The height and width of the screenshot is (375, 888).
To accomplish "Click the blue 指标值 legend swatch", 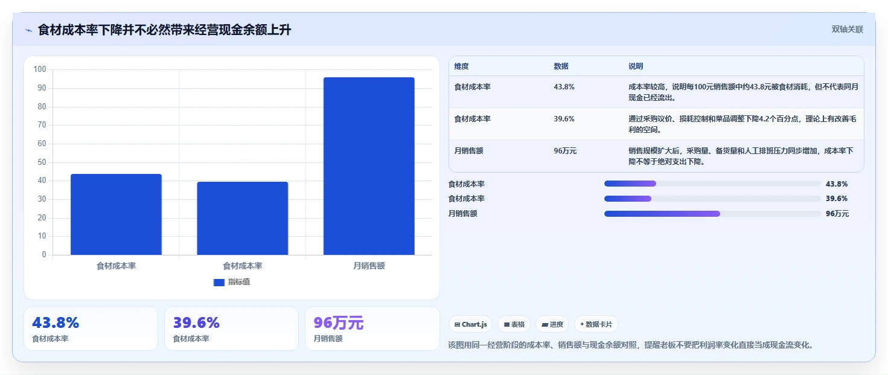I will point(219,283).
